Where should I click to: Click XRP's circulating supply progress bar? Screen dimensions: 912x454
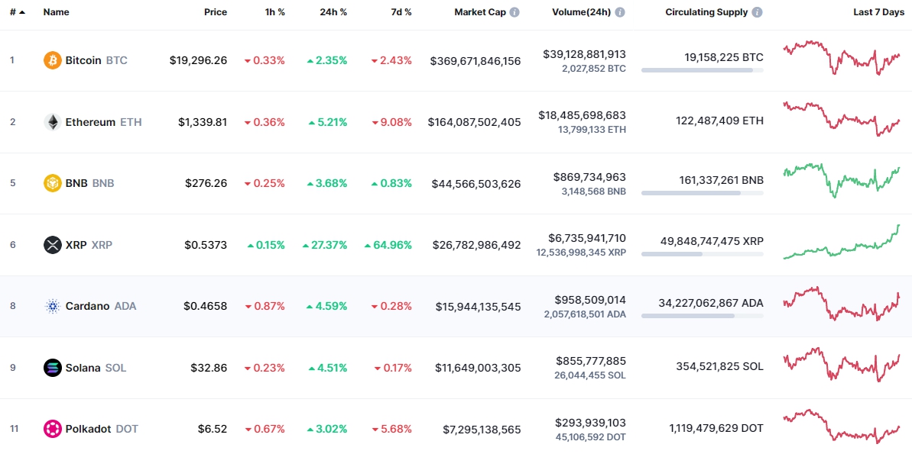703,254
